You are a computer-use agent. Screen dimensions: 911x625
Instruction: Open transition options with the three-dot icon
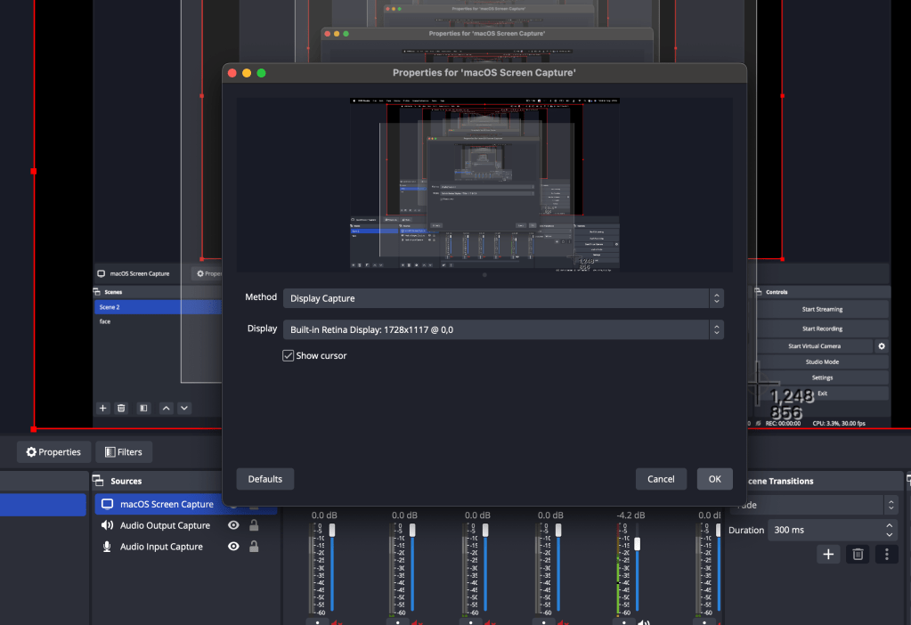point(887,554)
